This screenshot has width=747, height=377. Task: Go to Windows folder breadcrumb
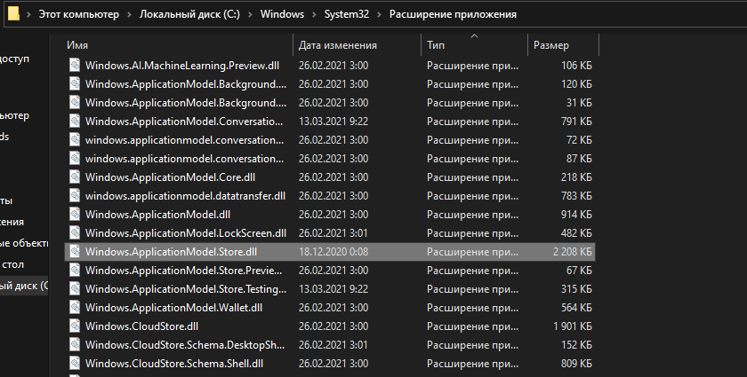point(282,14)
